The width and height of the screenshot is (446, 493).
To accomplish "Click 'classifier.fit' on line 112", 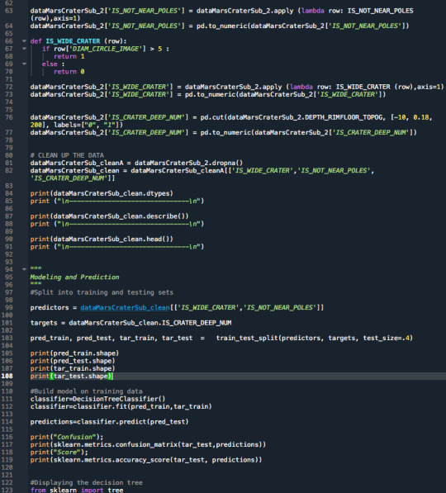I will pyautogui.click(x=100, y=406).
